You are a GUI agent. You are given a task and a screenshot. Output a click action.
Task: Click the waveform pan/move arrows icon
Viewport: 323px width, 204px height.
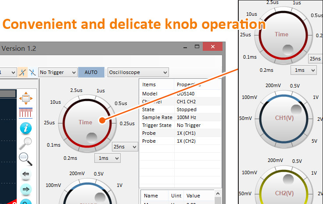coord(26,98)
